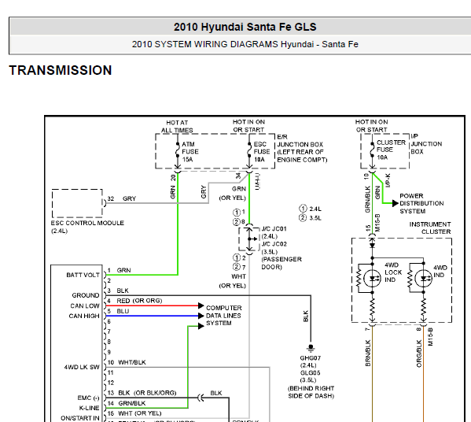Click 'HOT IN ON OR START' above ESC fuse
Screen dimensions: 471x422
tap(248, 126)
